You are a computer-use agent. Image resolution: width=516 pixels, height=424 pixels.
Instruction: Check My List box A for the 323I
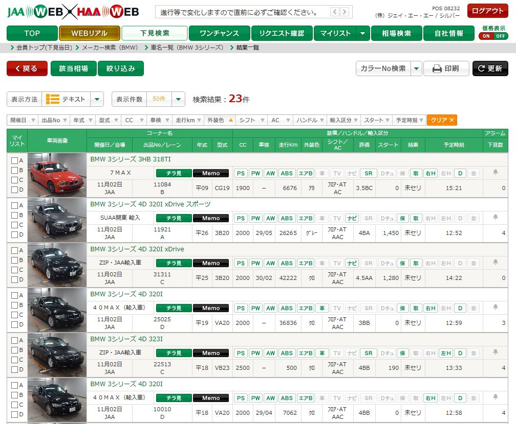coord(14,340)
